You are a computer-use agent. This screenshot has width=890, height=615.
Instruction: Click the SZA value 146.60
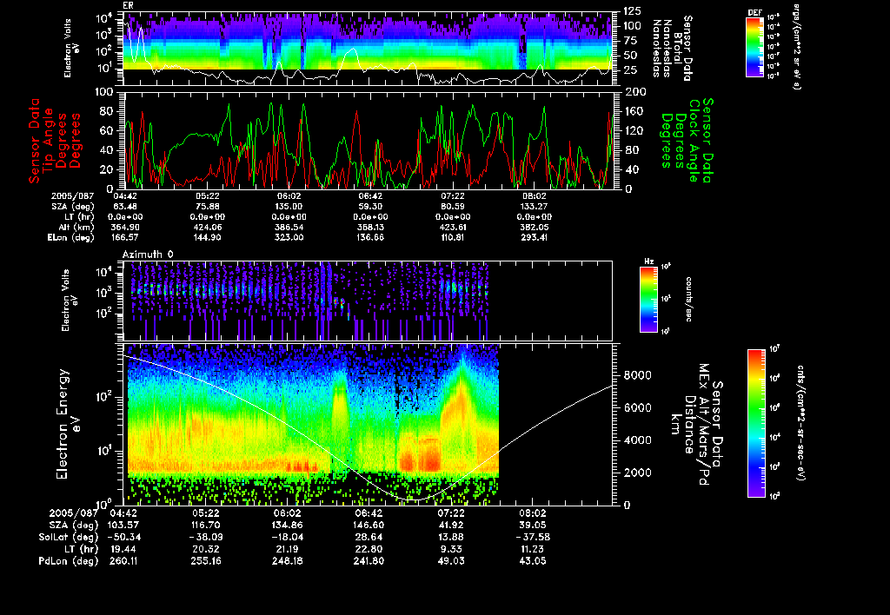point(370,526)
